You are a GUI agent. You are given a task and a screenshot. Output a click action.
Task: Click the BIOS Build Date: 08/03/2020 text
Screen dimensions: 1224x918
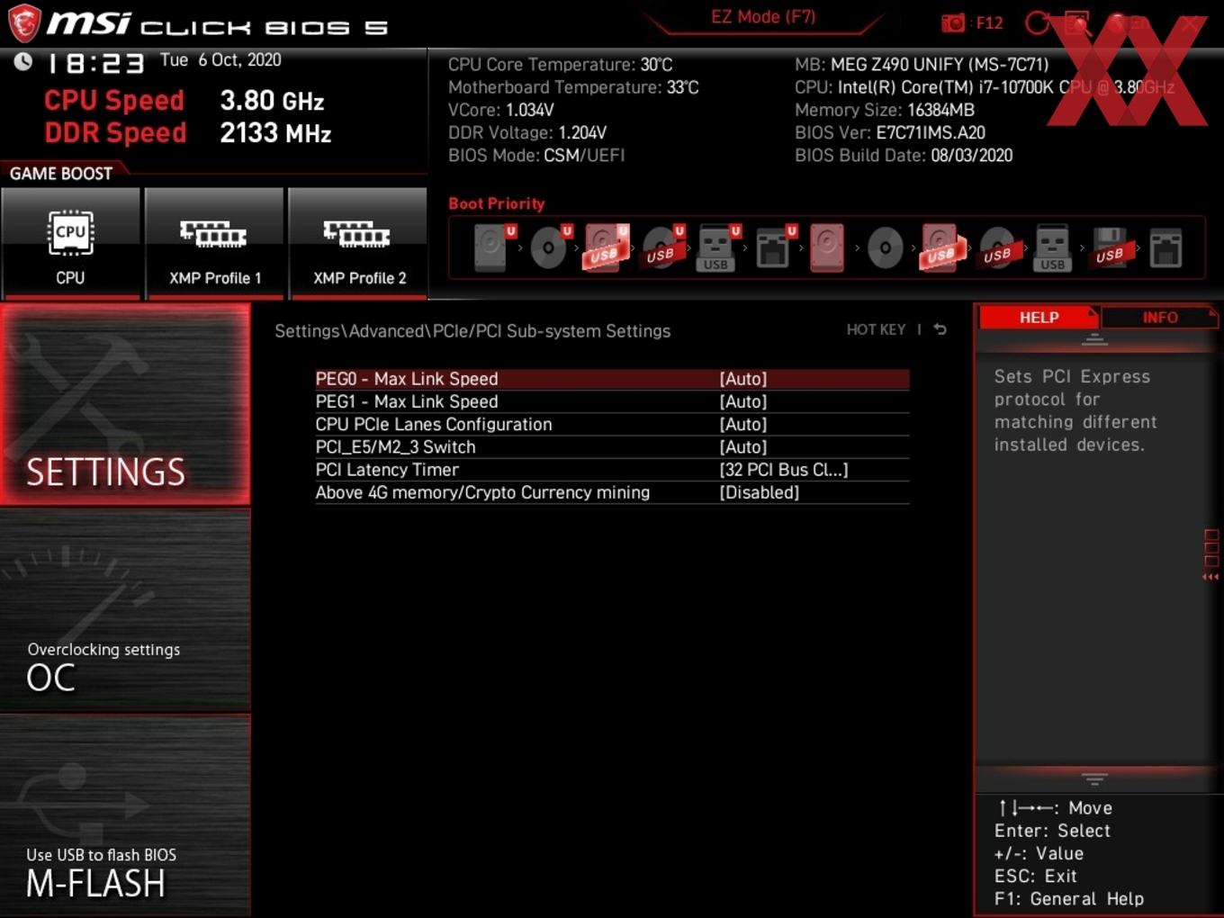pos(904,155)
